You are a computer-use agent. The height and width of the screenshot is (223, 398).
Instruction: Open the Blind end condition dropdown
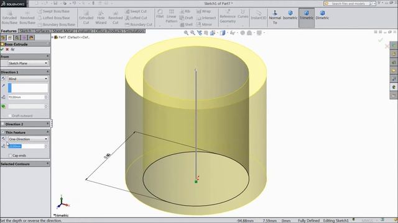[x=27, y=79]
